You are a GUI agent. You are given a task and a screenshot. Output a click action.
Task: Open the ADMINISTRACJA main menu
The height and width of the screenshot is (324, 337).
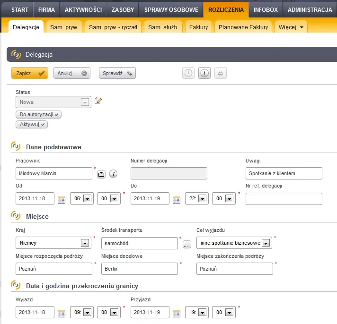pyautogui.click(x=310, y=9)
